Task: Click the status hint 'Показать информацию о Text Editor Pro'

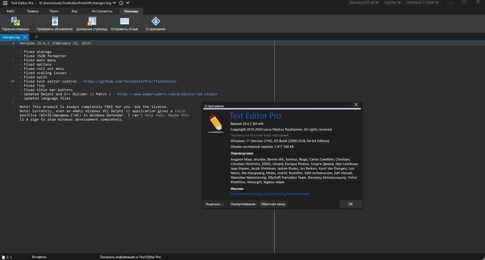Action: tap(130, 257)
